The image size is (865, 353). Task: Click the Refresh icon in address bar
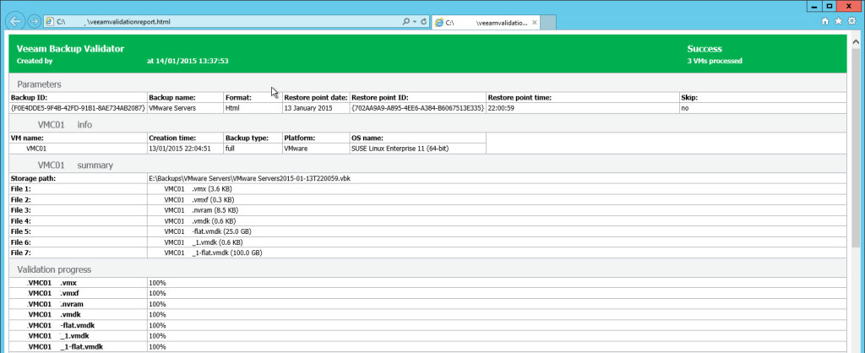click(x=424, y=22)
